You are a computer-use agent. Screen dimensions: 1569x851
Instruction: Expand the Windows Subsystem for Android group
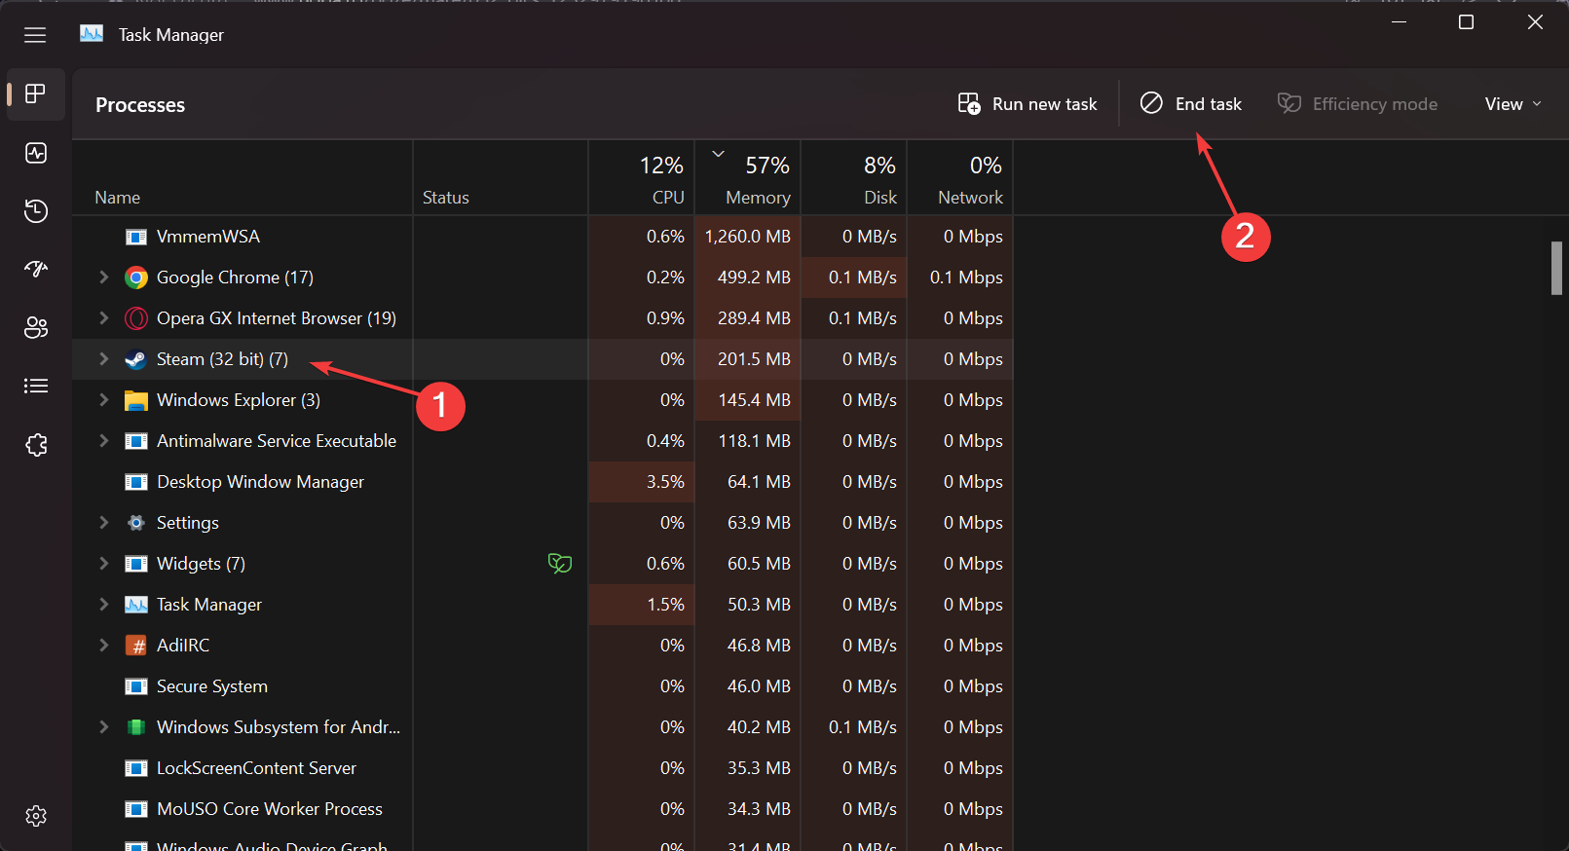(x=103, y=727)
